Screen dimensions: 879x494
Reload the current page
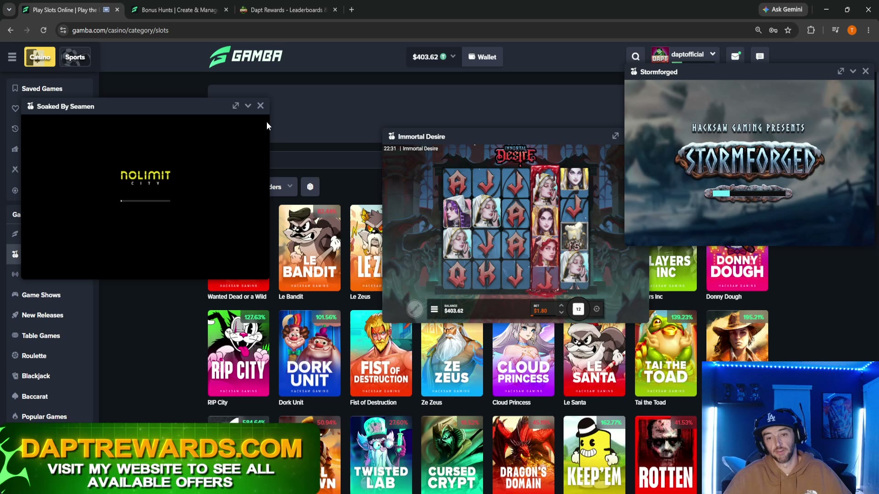43,30
